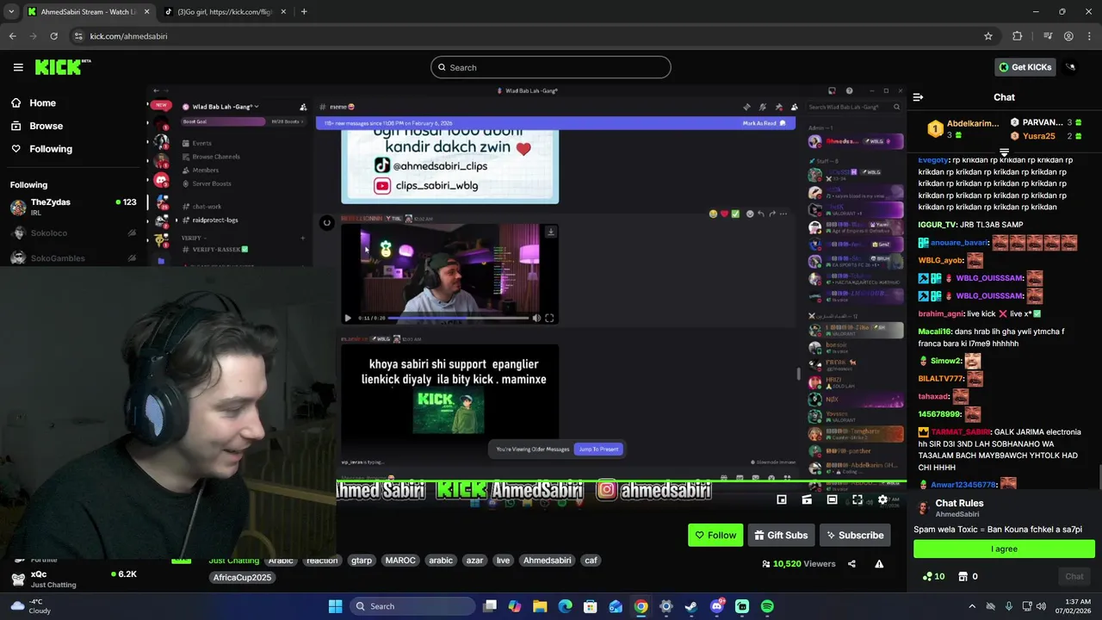Close the Go girl TikTok tab
The height and width of the screenshot is (620, 1102).
[283, 11]
